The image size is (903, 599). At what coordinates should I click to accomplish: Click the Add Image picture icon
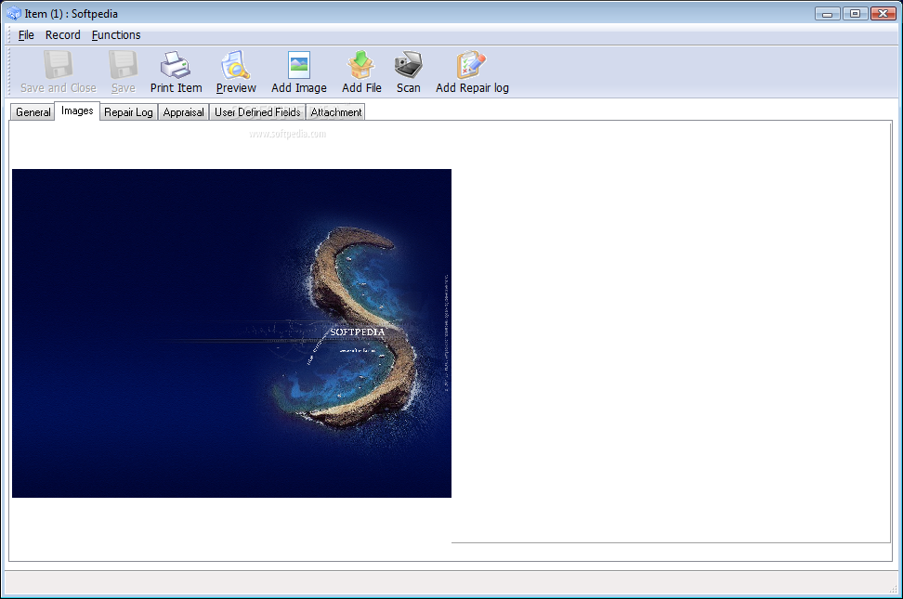(299, 64)
